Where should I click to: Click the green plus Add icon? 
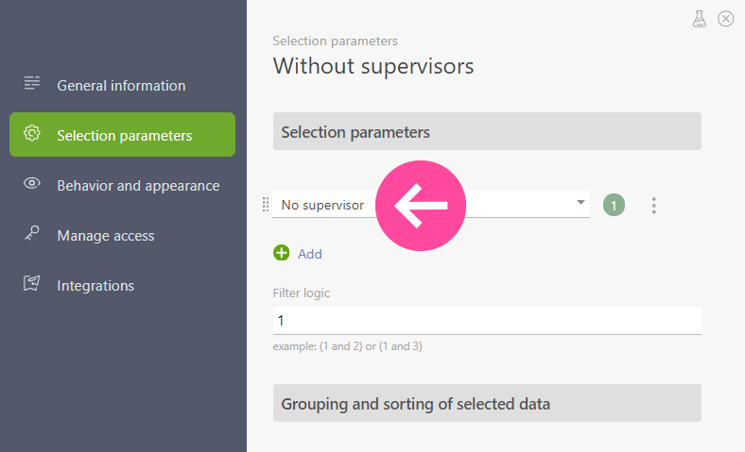pos(282,253)
